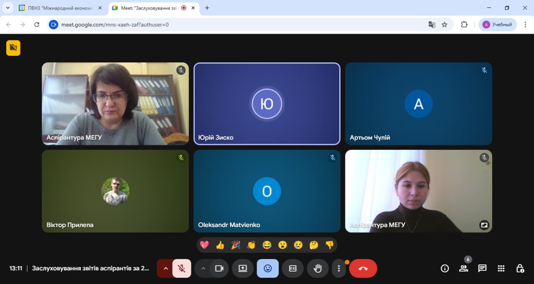Open more options three-dot menu

pyautogui.click(x=339, y=269)
